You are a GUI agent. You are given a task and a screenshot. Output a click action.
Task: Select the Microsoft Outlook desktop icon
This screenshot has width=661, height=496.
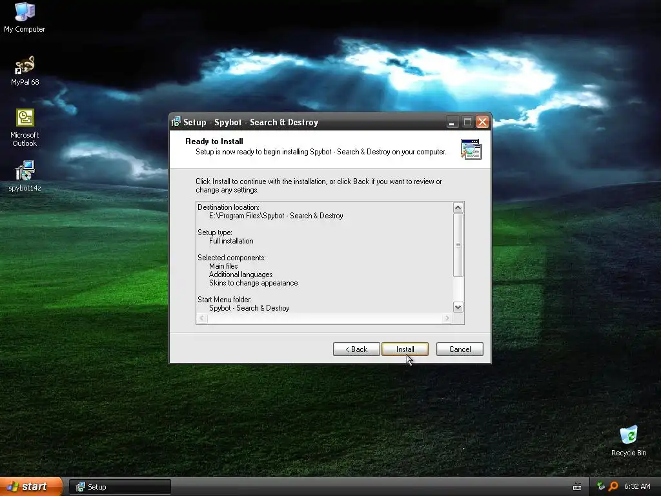(x=25, y=127)
